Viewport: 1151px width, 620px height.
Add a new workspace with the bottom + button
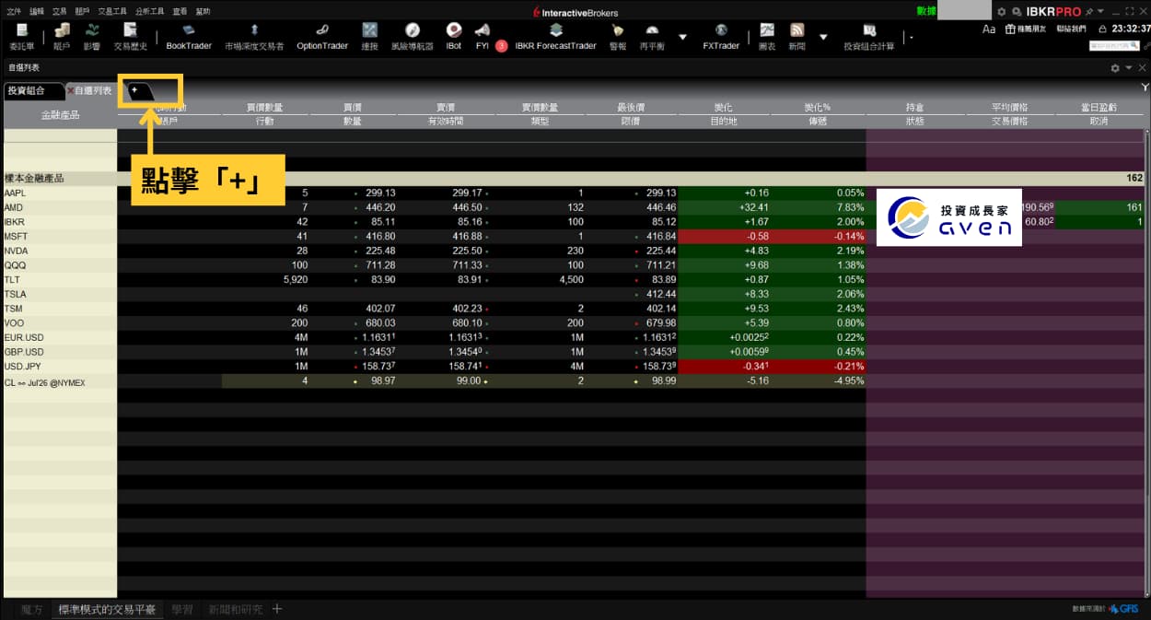[276, 609]
